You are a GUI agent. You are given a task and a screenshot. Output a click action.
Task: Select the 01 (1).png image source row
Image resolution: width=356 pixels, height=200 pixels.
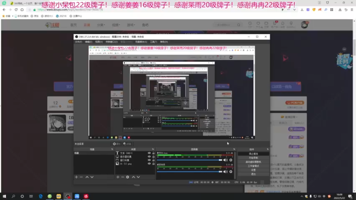point(135,164)
